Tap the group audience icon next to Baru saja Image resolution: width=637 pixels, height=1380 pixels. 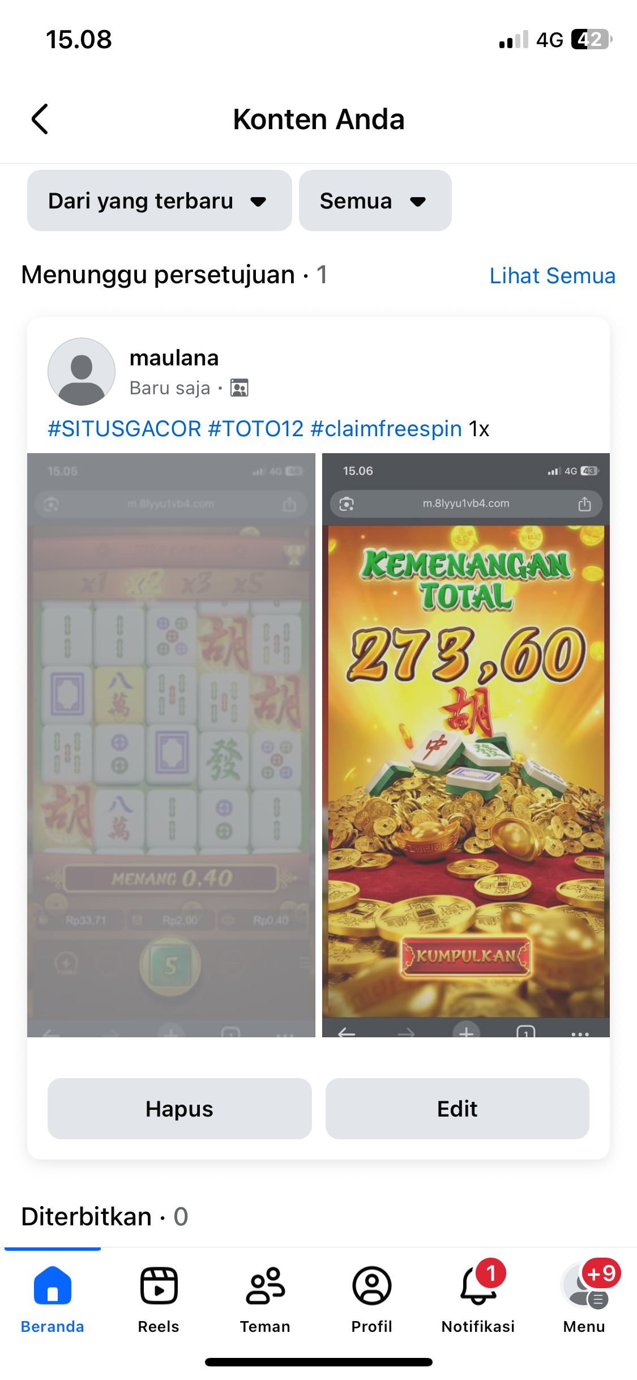239,388
